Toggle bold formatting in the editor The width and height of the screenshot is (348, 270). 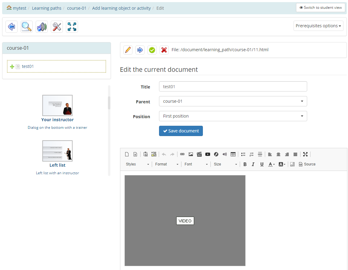[x=245, y=164]
